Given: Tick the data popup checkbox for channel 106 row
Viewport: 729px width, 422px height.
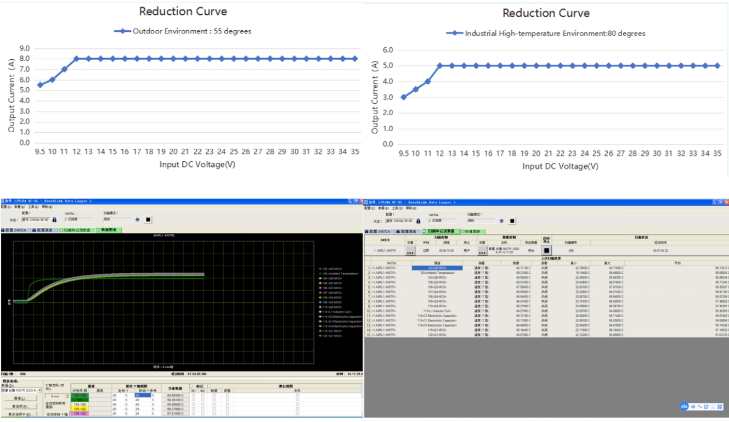Looking at the screenshot, I should (214, 413).
